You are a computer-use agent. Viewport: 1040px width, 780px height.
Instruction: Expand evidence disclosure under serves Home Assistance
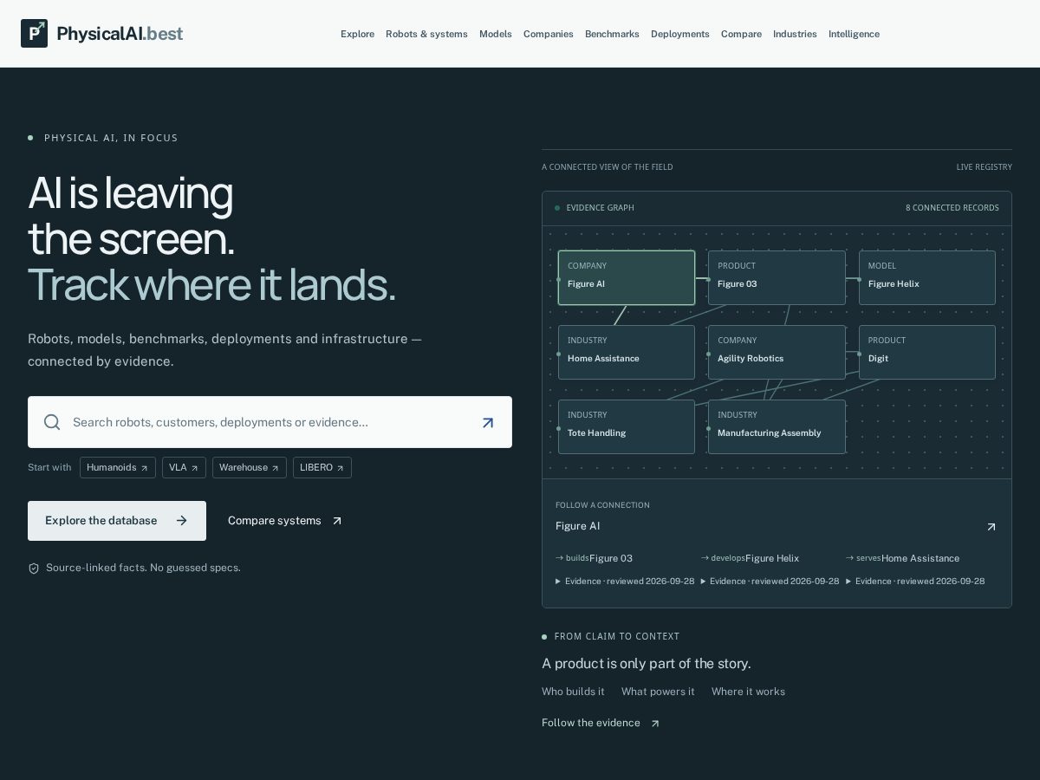click(915, 582)
